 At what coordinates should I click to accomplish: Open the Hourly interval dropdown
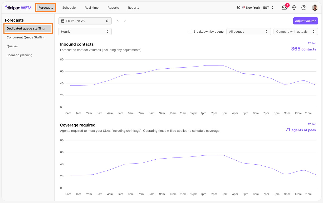(85, 32)
